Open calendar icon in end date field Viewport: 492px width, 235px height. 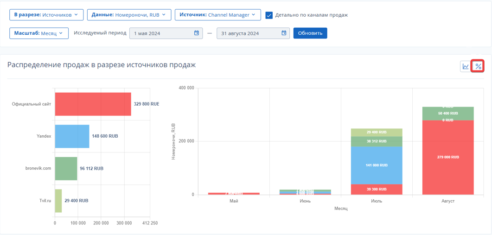point(284,33)
